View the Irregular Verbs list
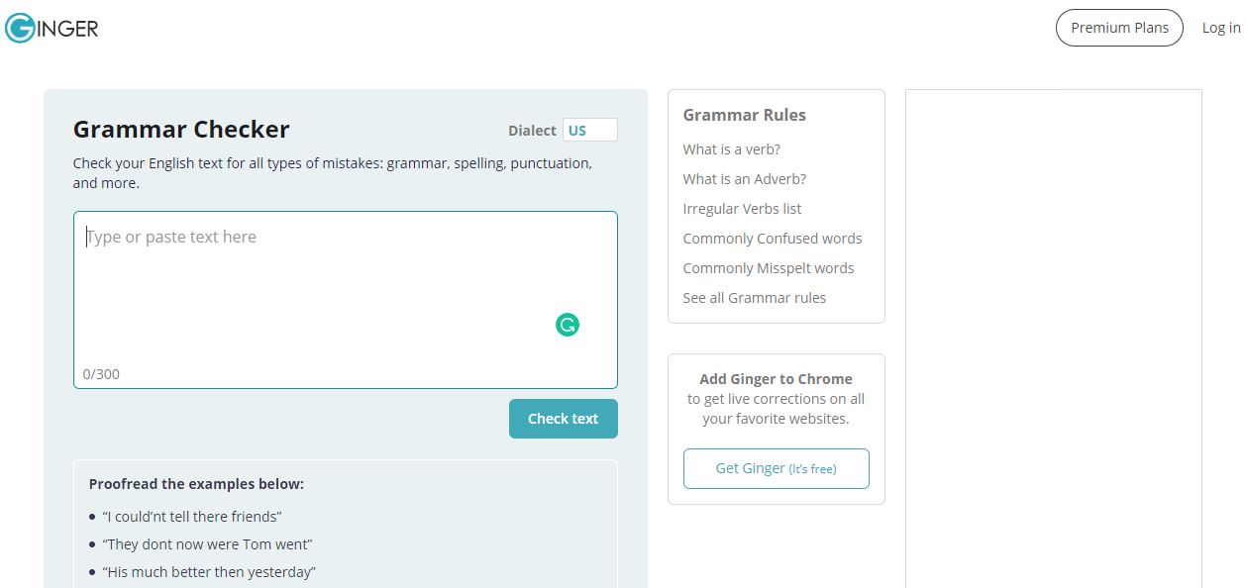The image size is (1246, 588). (743, 209)
